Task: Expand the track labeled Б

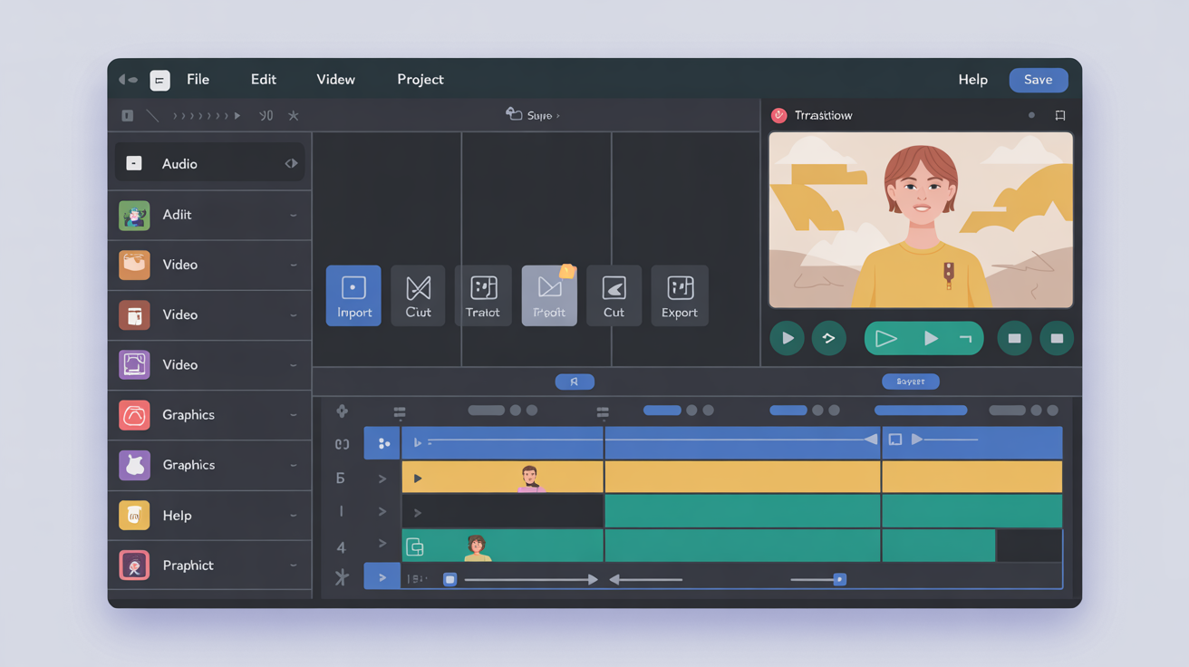Action: pos(382,478)
